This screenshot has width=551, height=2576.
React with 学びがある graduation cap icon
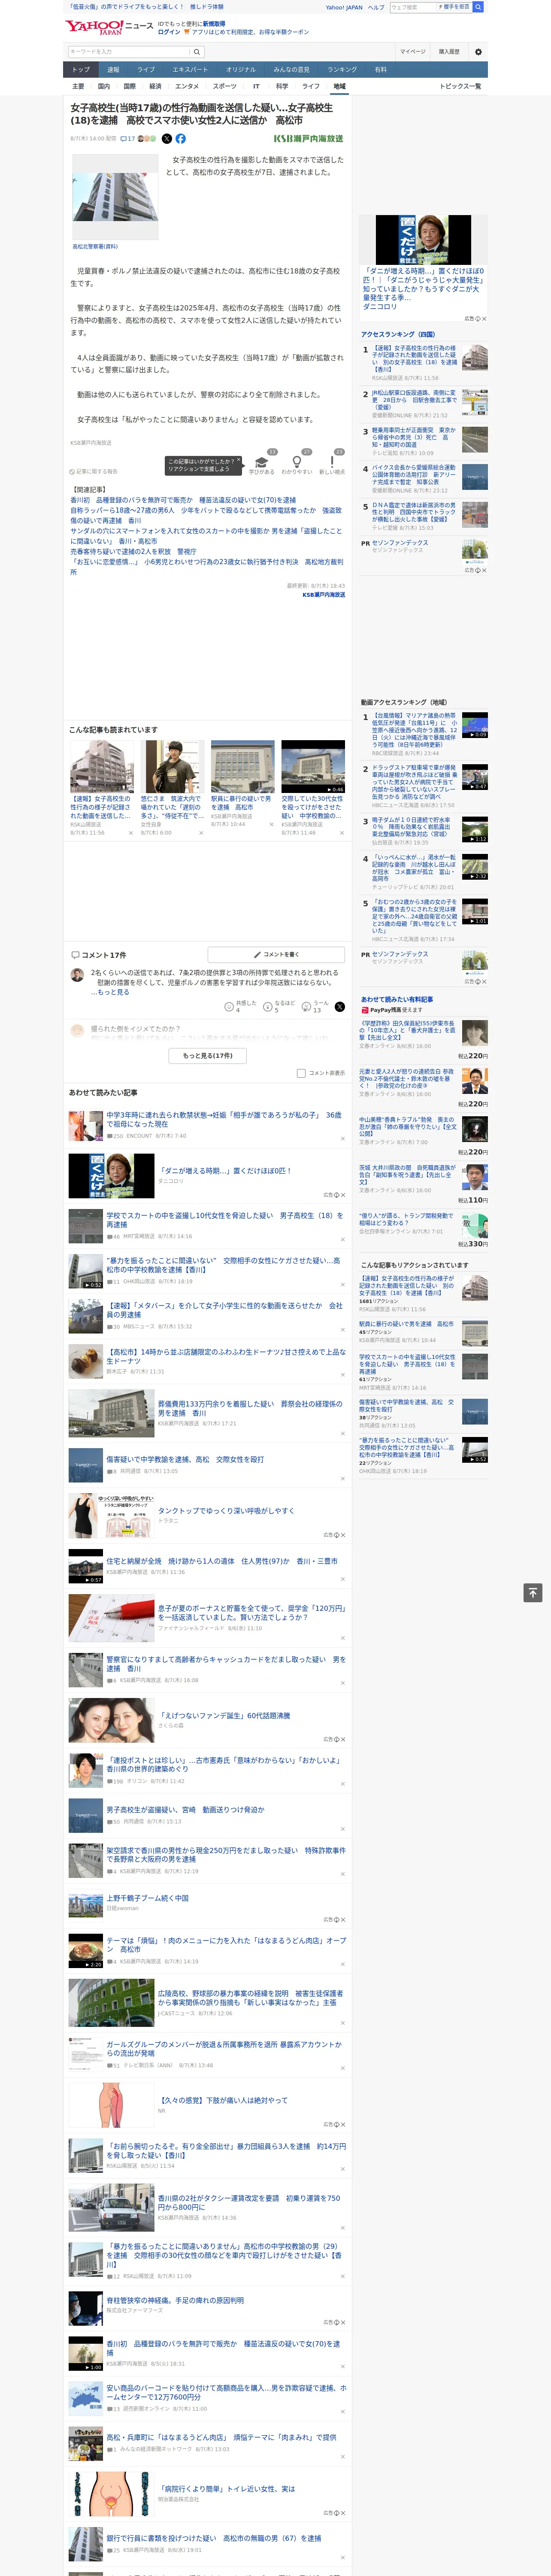(262, 462)
